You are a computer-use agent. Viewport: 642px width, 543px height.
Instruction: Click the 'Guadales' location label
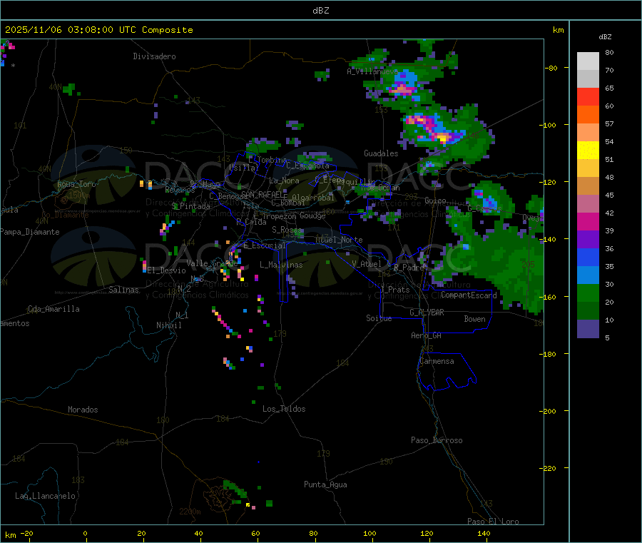click(x=381, y=153)
